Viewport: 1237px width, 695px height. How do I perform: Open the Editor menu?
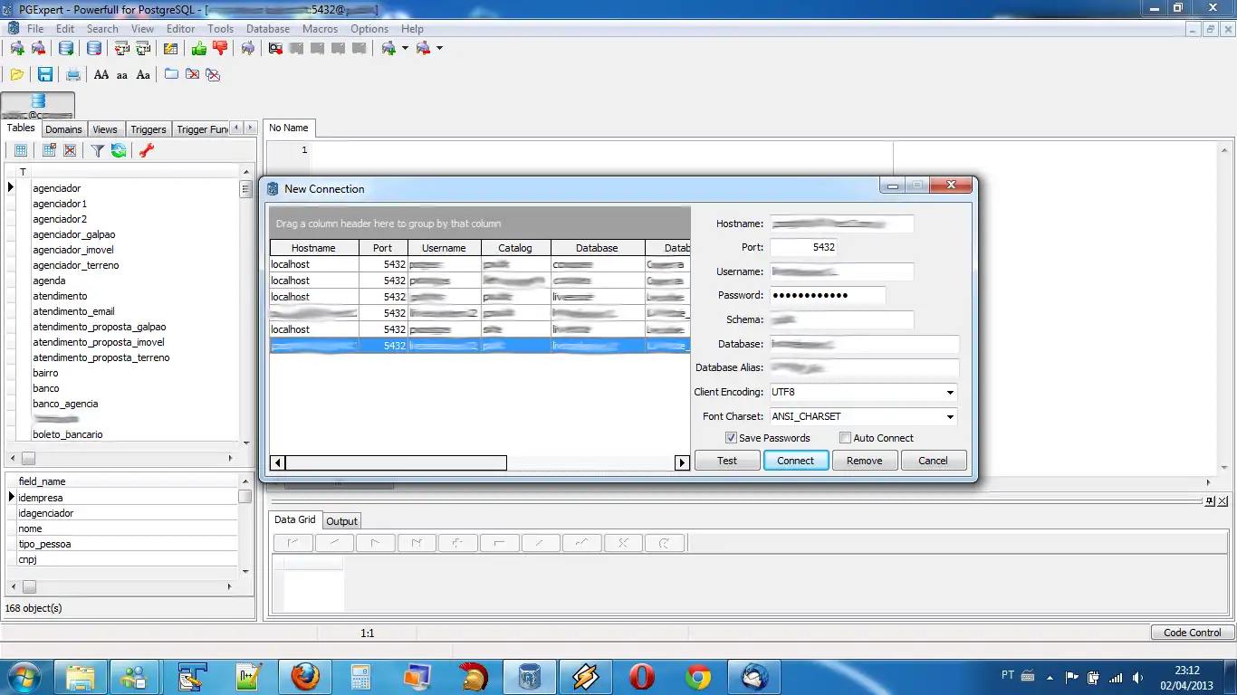click(180, 29)
